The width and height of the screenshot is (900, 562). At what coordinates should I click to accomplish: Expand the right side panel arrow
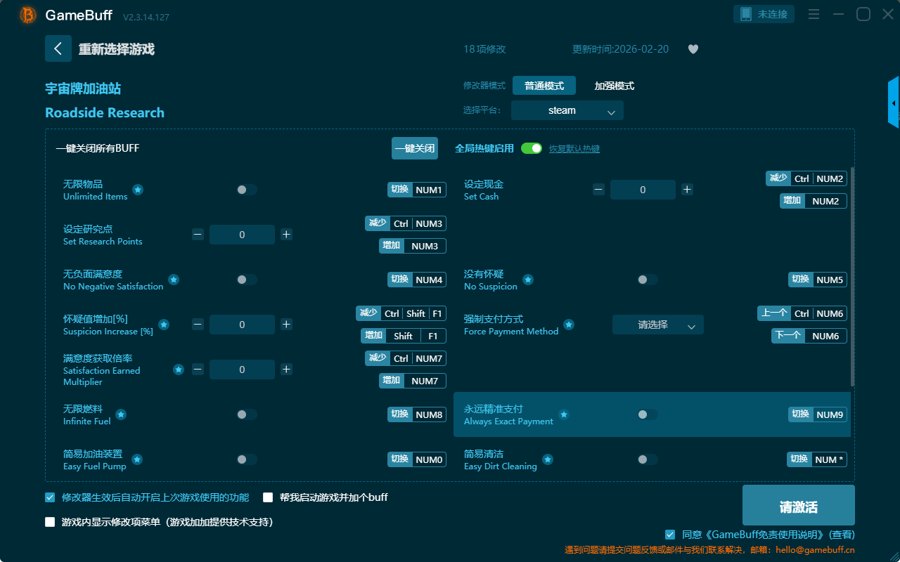[894, 103]
